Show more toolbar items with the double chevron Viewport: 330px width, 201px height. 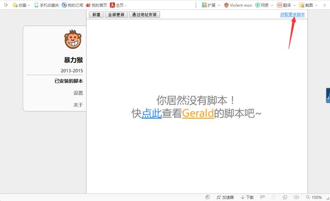pos(325,5)
